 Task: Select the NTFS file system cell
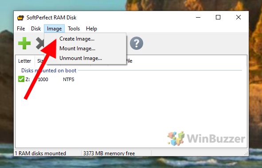(x=69, y=79)
